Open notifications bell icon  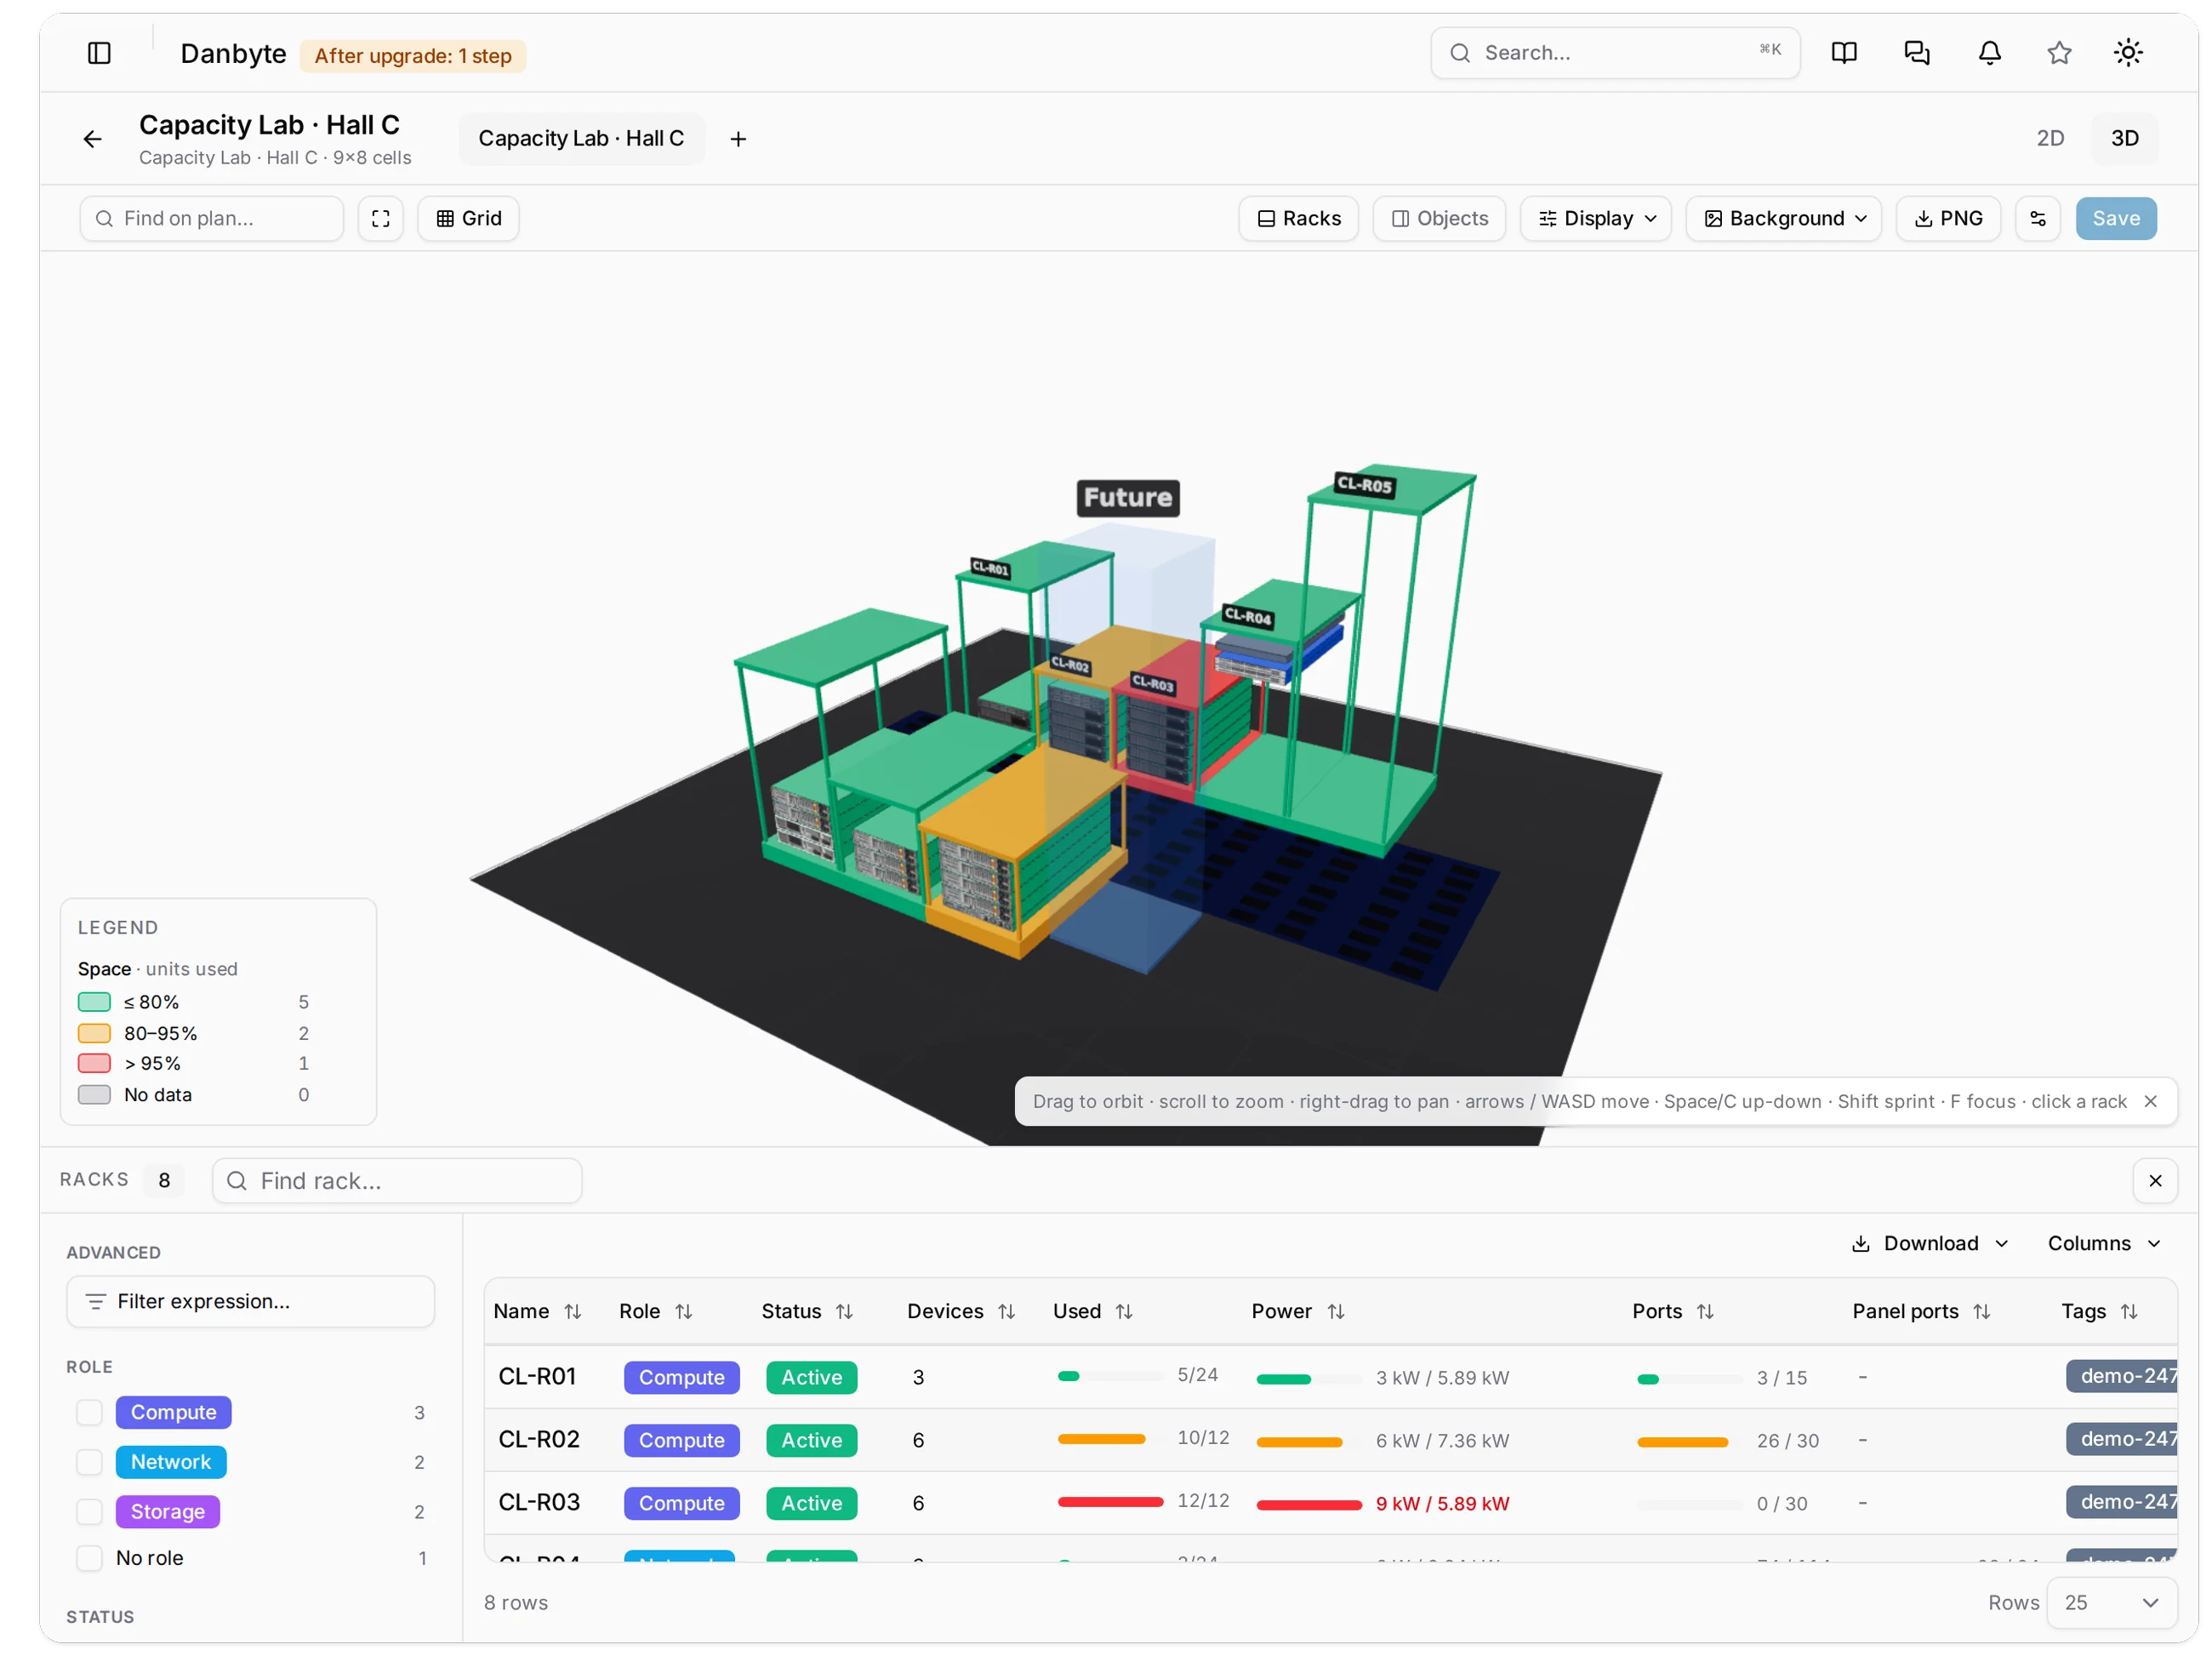tap(1989, 53)
